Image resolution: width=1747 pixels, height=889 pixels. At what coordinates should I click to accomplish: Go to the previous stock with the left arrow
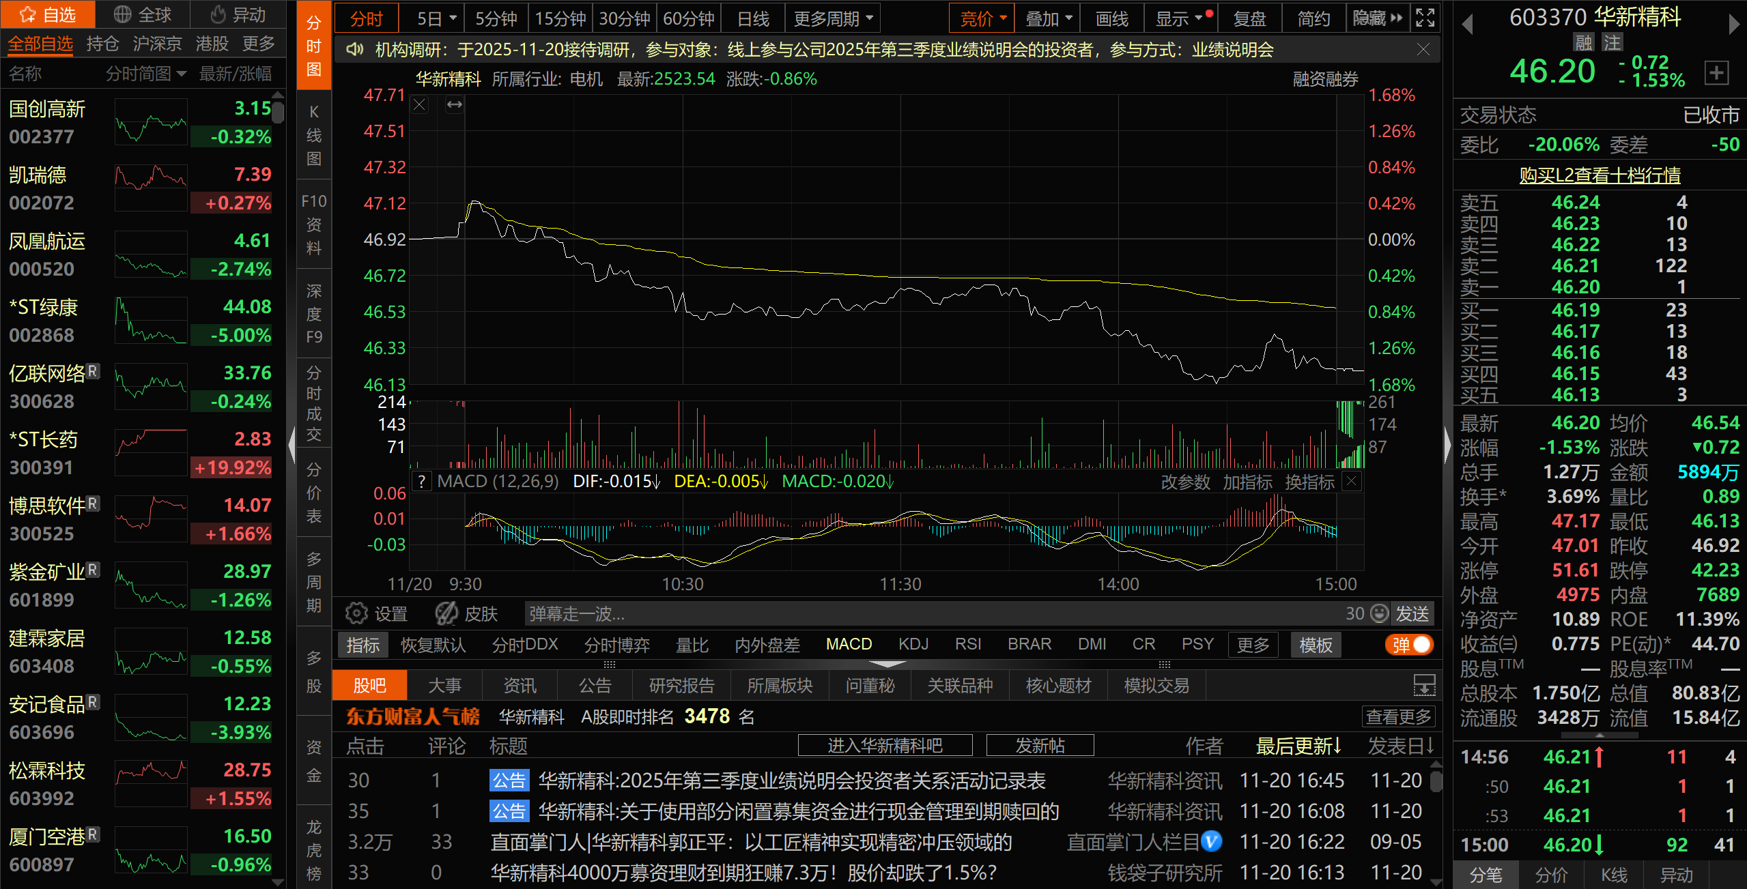coord(1467,25)
